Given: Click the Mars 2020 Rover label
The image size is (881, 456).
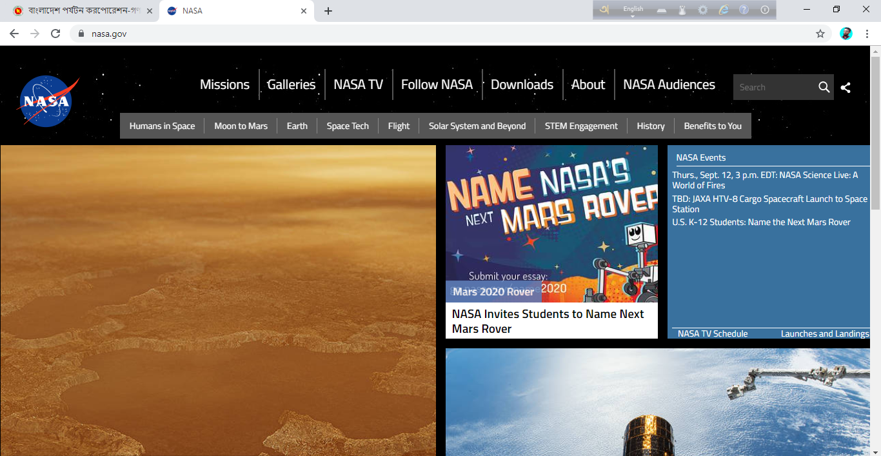Looking at the screenshot, I should pos(493,292).
